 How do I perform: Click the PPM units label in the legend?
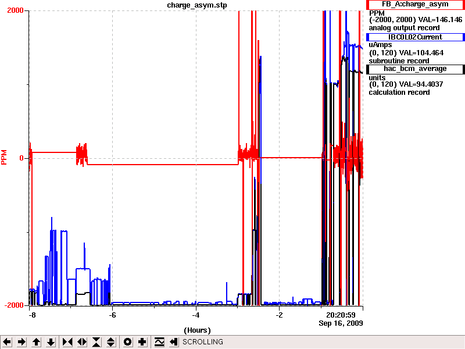point(377,13)
